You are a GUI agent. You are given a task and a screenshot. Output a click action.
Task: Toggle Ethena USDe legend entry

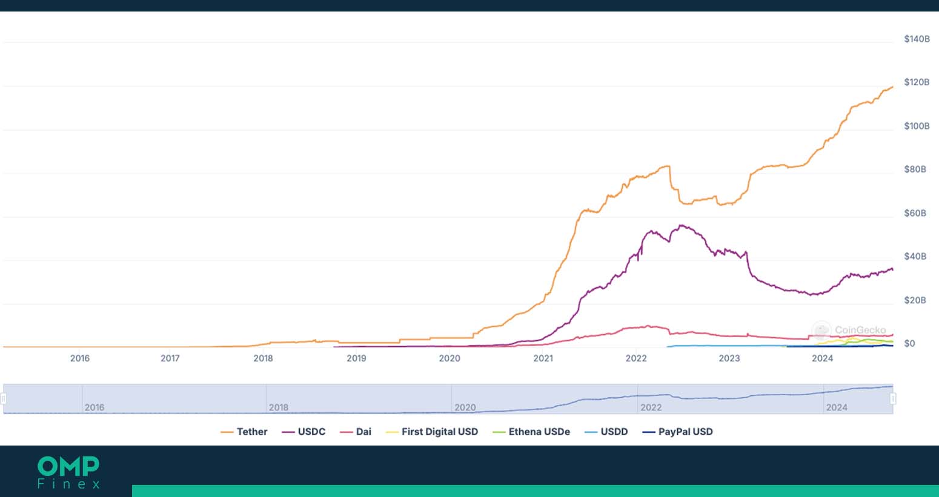[x=531, y=432]
